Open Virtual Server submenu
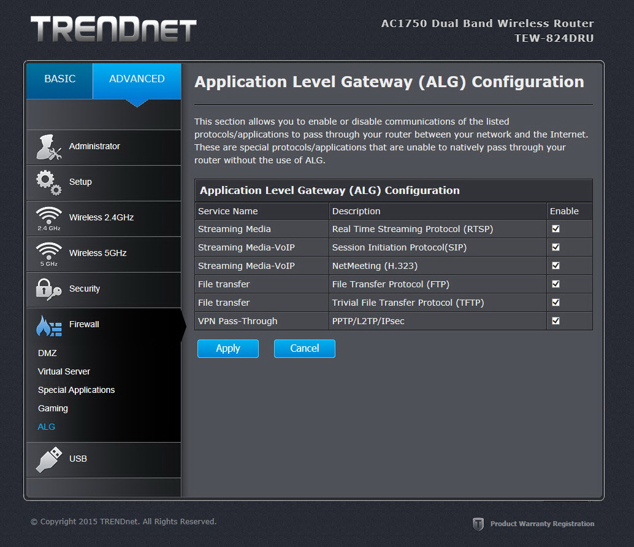Screen dimensions: 634x547 coord(64,371)
